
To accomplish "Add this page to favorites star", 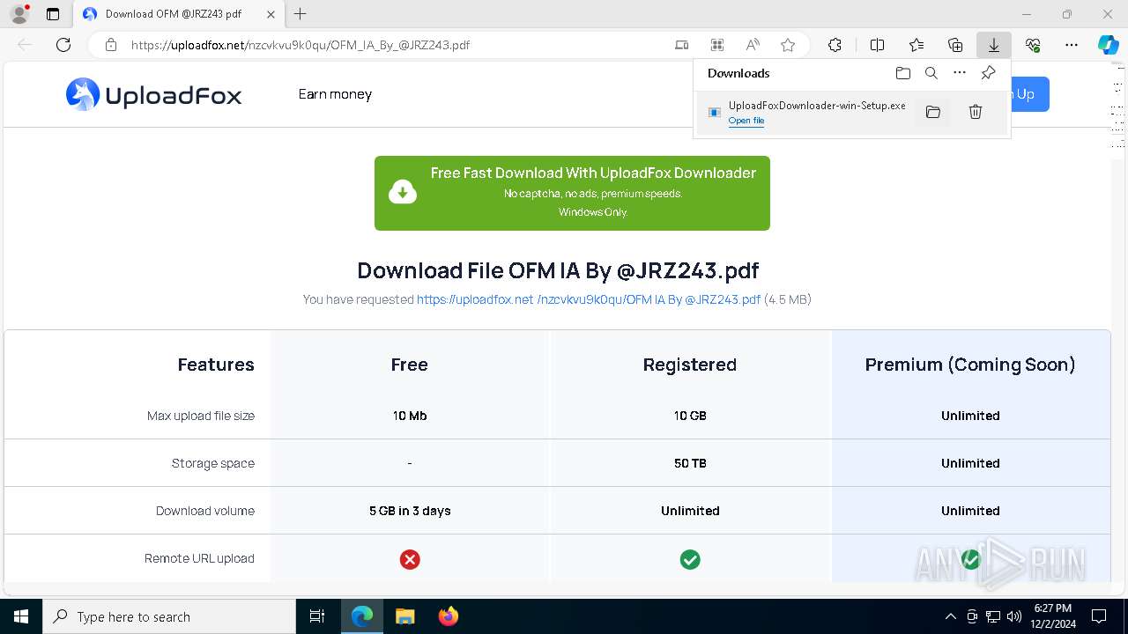I will pos(788,45).
